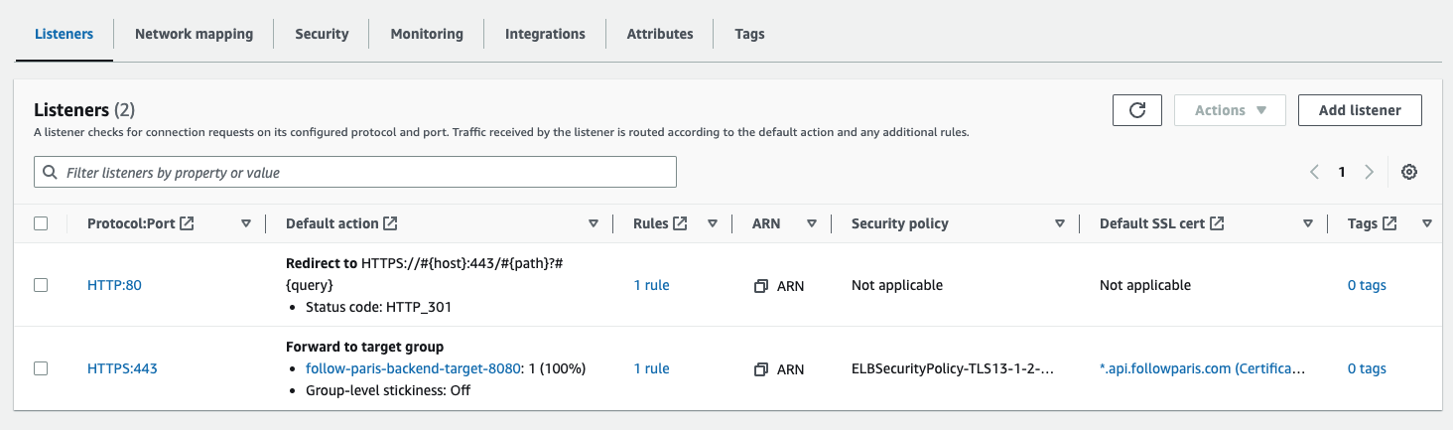Click Security policy Not applicable cell
The image size is (1453, 430).
897,285
